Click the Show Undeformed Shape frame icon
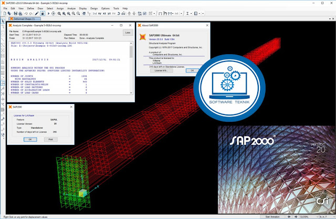The width and height of the screenshot is (336, 219). click(x=160, y=14)
